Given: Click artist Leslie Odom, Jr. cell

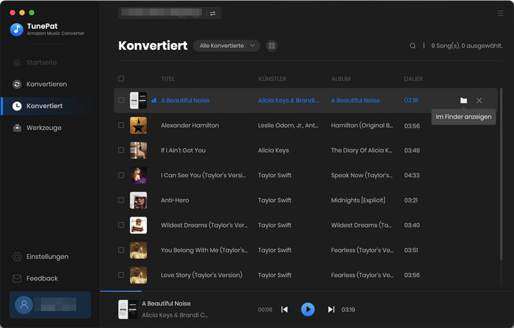Looking at the screenshot, I should pos(288,126).
